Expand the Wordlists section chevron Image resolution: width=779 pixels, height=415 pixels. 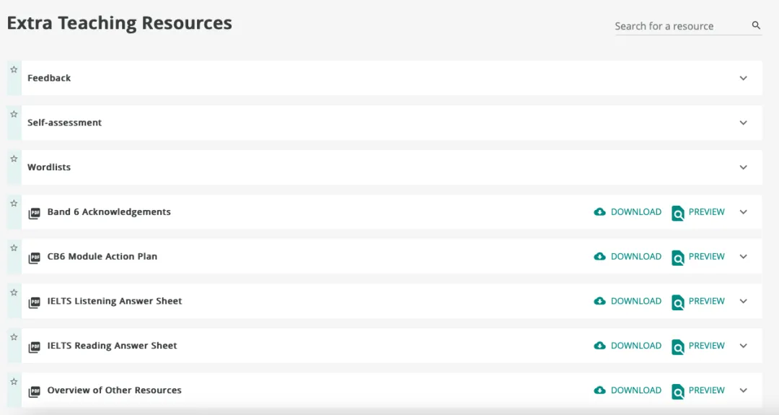tap(743, 167)
